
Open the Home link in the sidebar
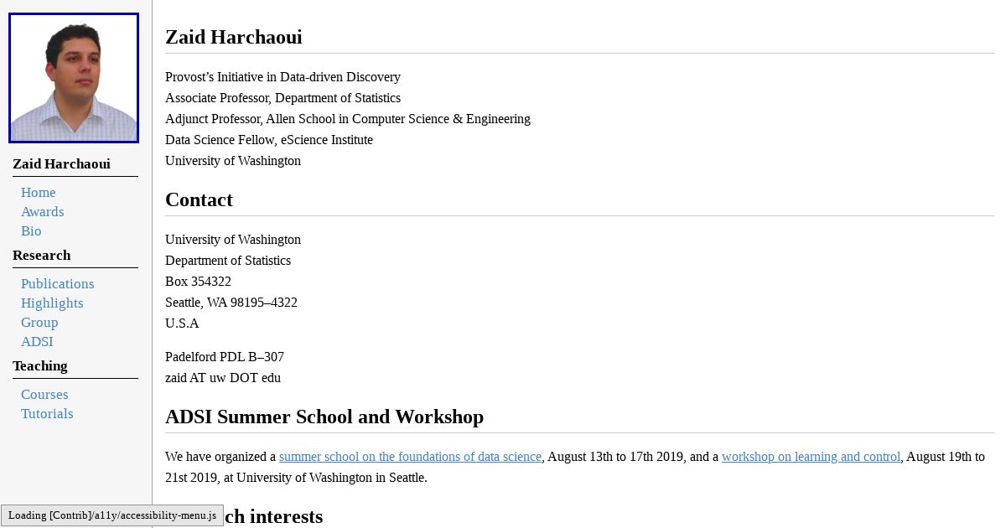click(39, 193)
